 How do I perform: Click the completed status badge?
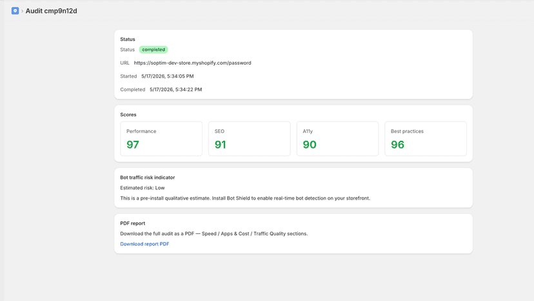[x=153, y=50]
